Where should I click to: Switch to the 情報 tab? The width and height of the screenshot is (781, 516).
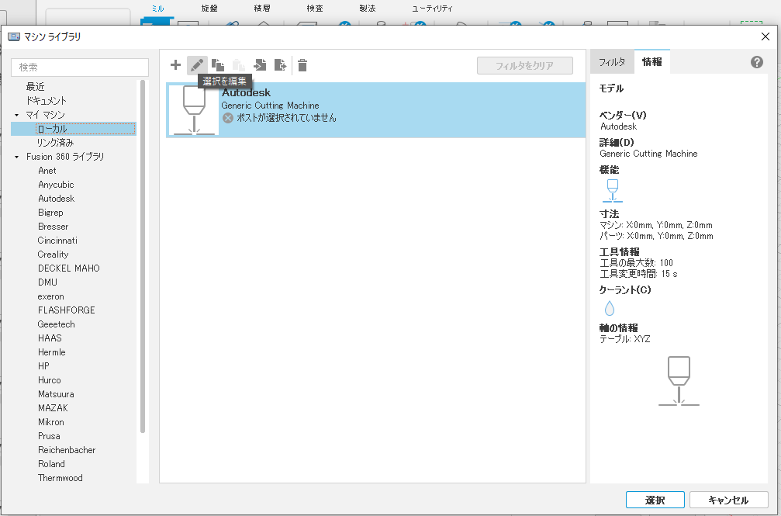point(652,62)
